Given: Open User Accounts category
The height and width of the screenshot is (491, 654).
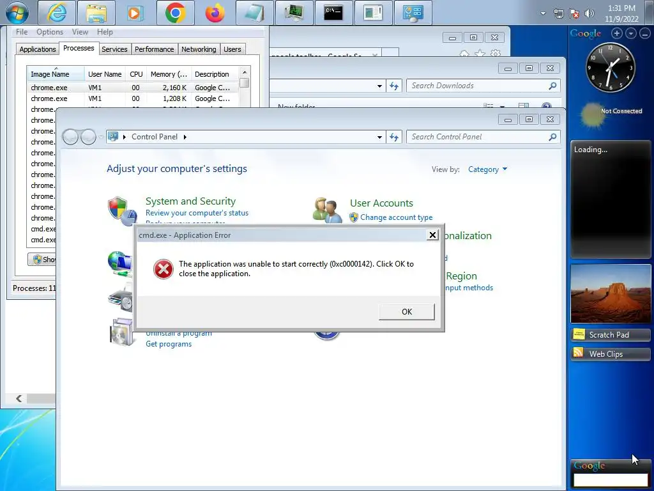Looking at the screenshot, I should 381,203.
